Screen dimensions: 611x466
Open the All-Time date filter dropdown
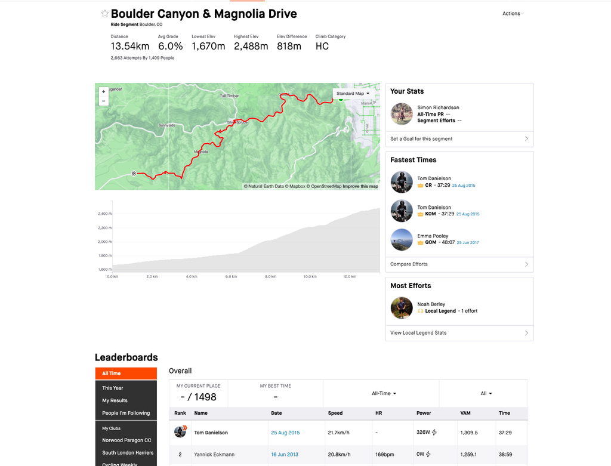pos(384,394)
